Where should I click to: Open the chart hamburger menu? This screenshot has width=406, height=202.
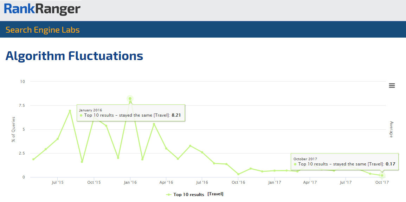(392, 85)
